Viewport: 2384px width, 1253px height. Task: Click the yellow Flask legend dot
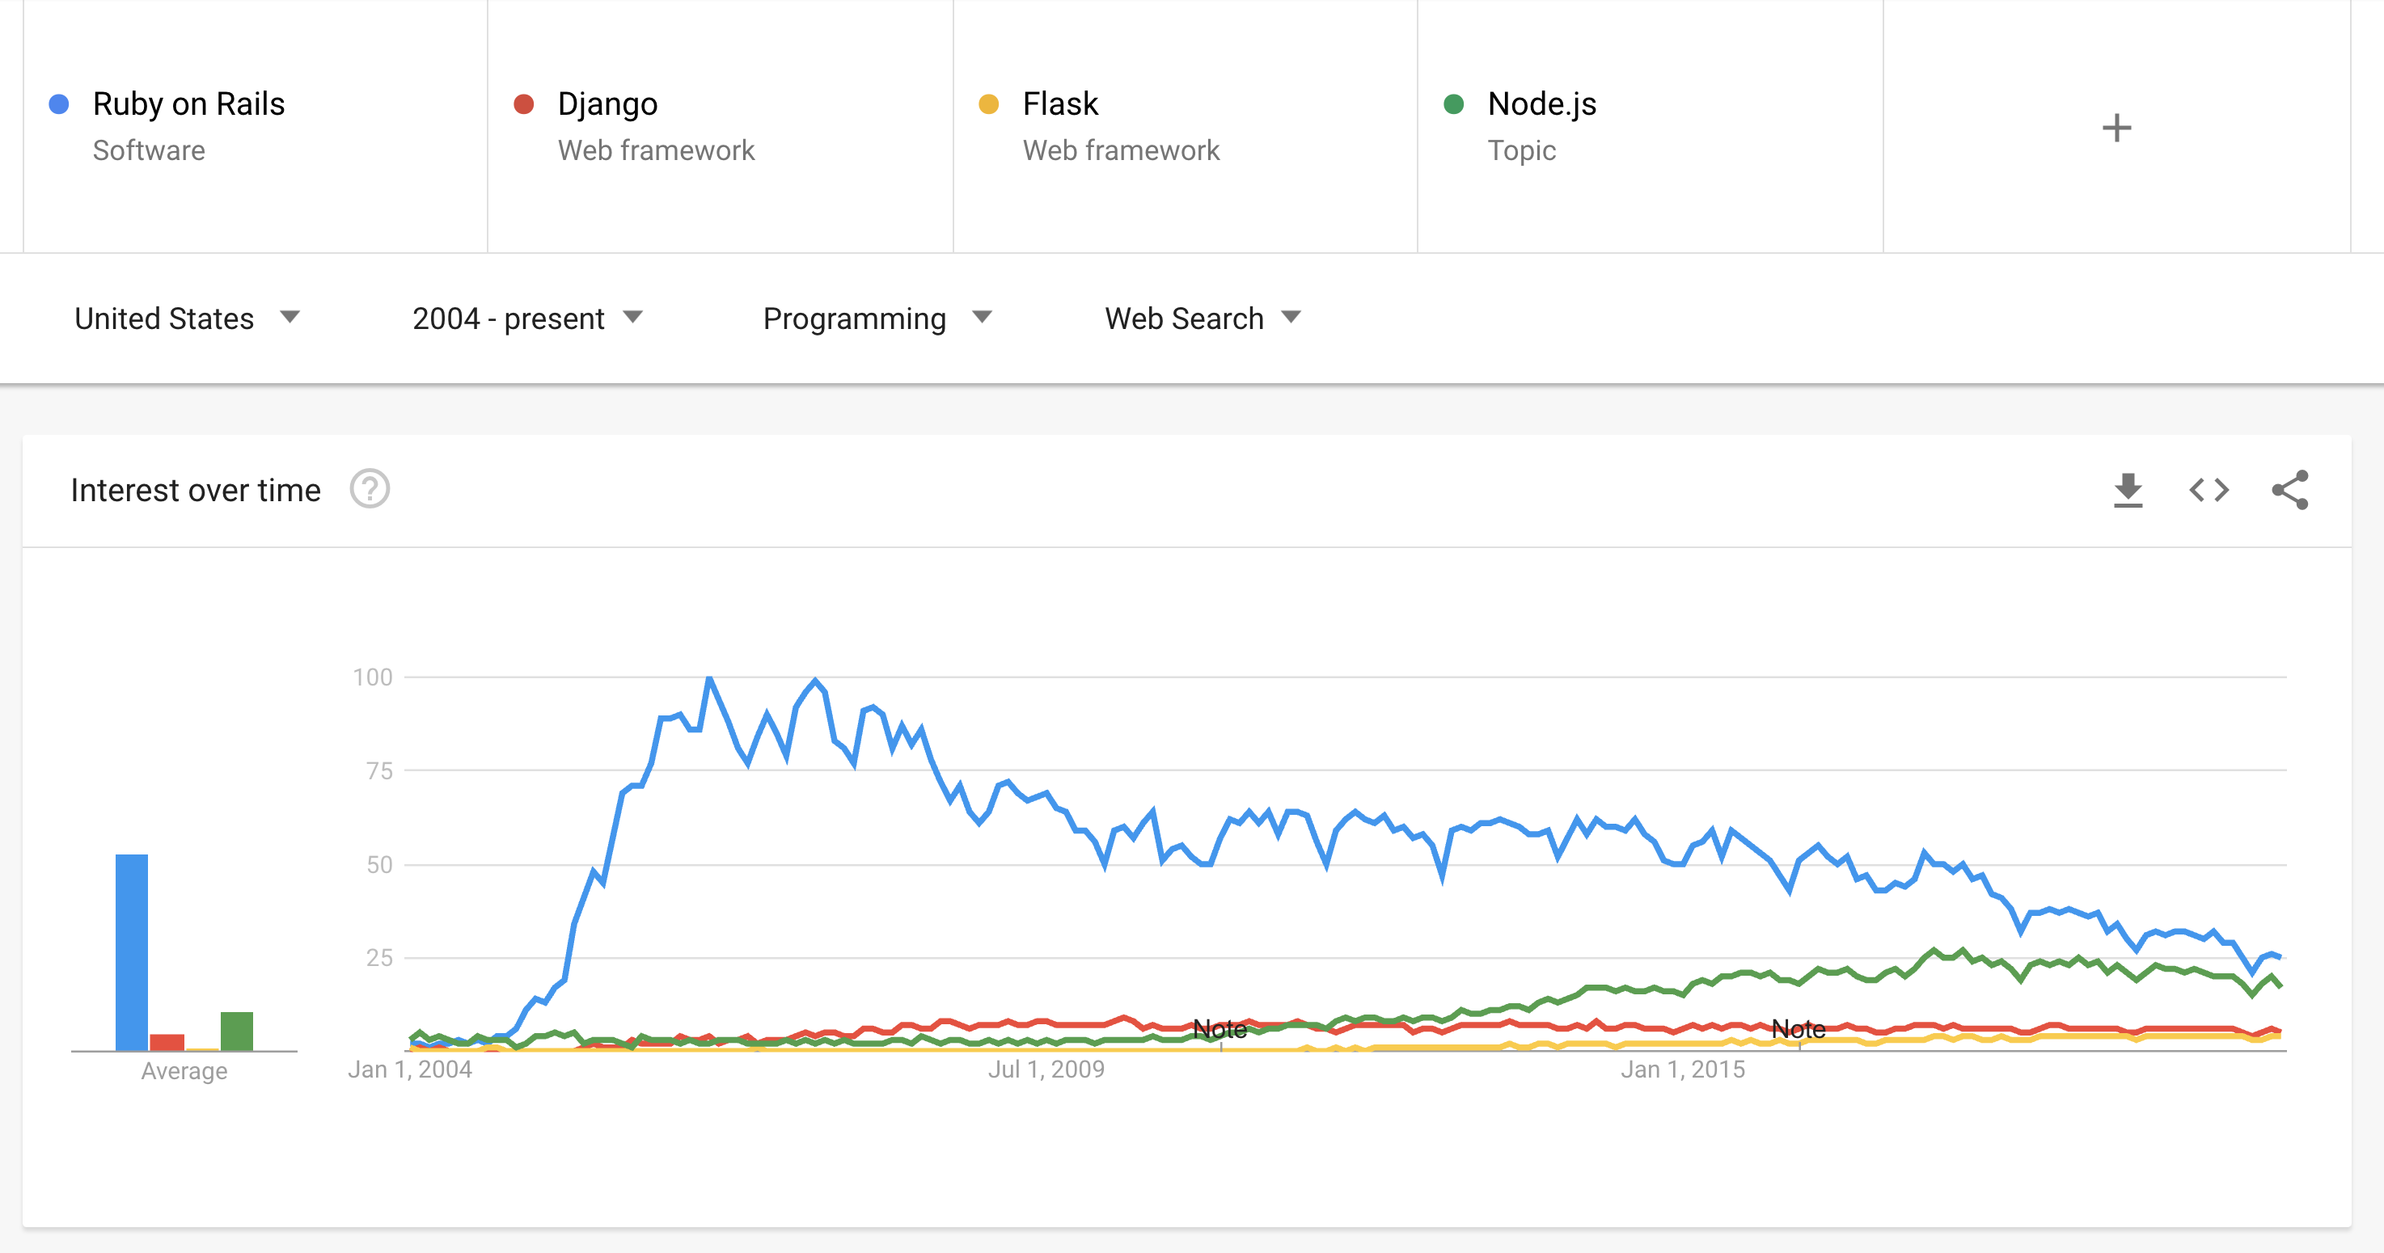(x=988, y=104)
